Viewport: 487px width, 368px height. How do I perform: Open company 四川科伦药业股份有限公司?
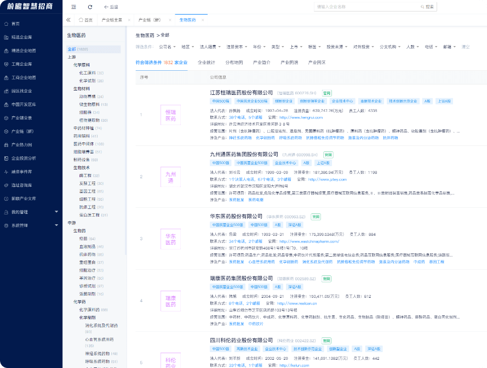[242, 341]
